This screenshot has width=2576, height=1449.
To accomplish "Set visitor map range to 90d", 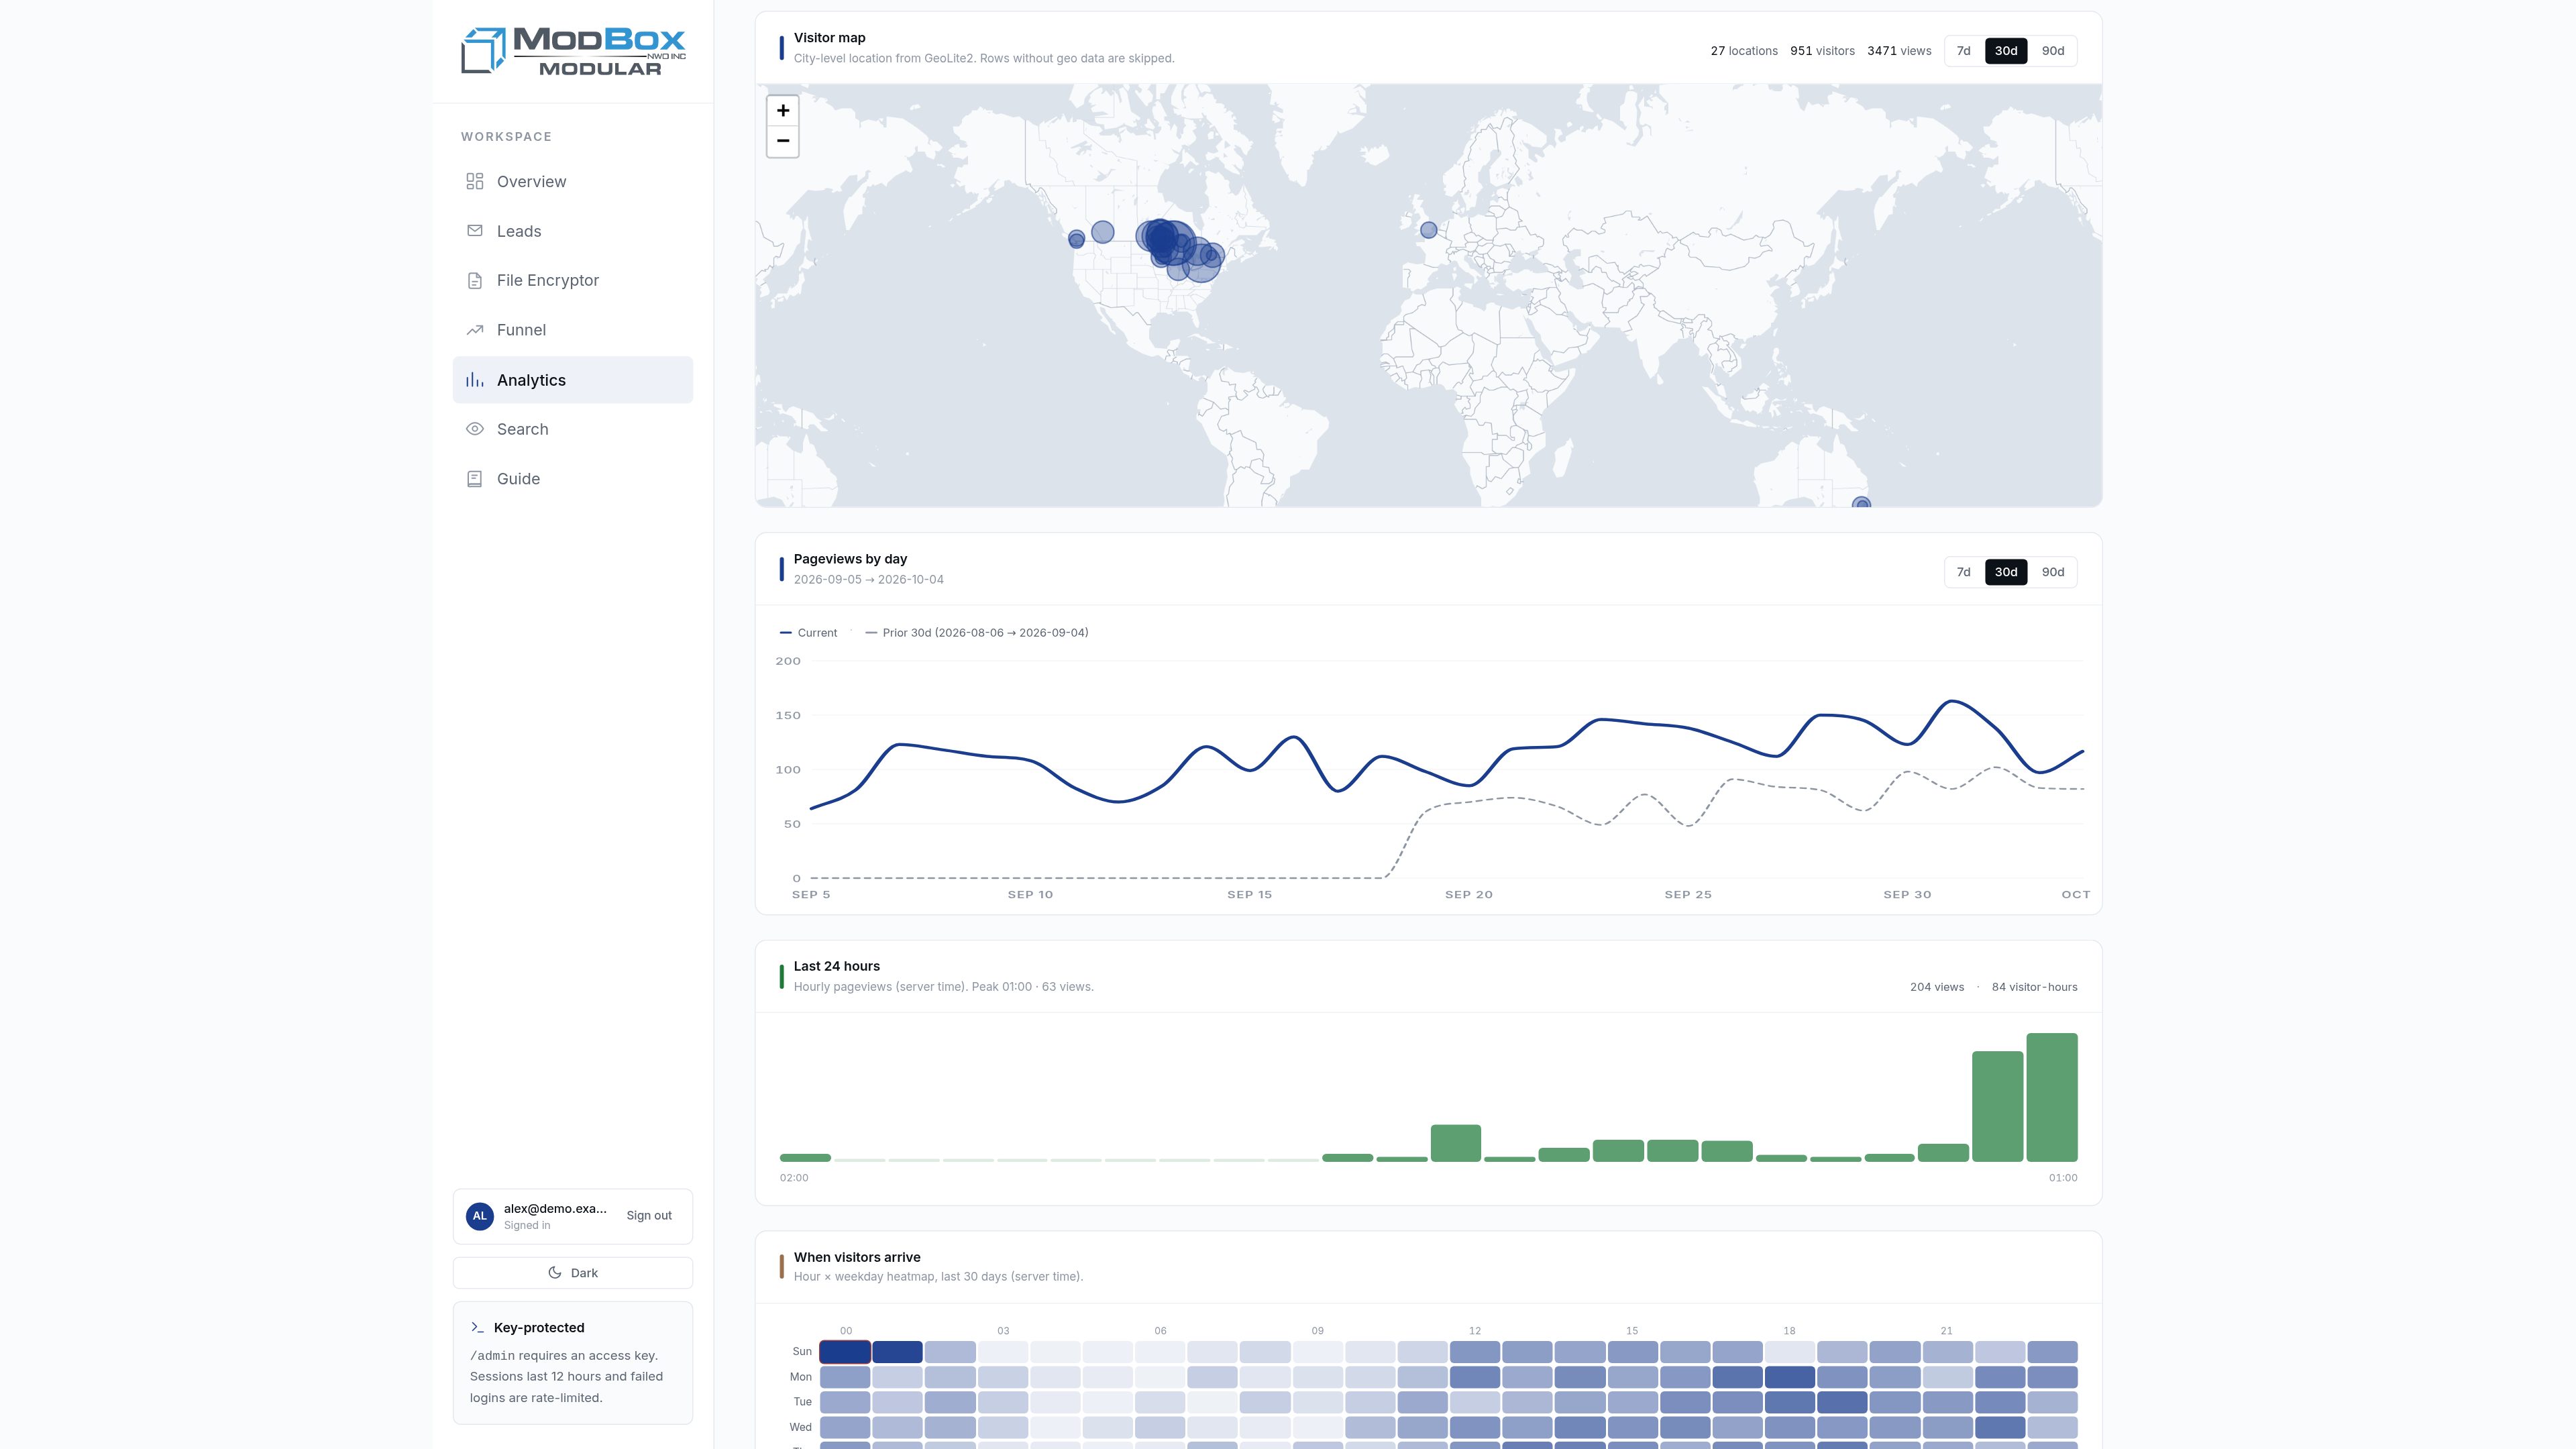I will pos(2053,51).
